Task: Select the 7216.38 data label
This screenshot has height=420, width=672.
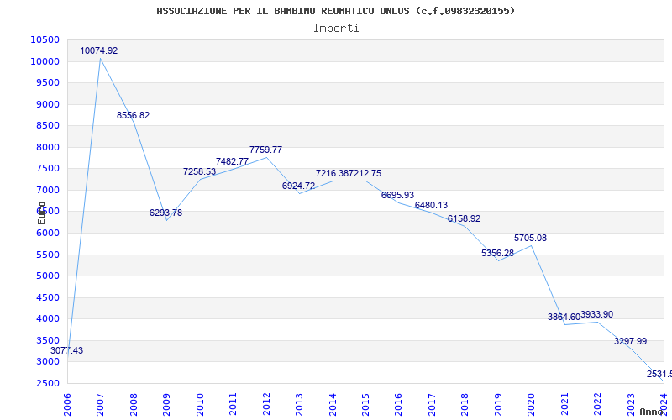Action: coord(332,174)
